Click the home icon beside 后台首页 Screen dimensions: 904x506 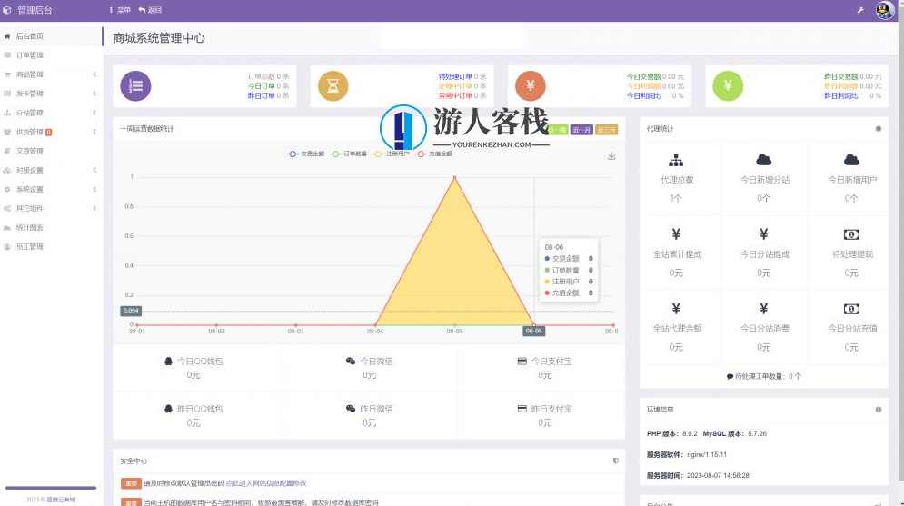[x=7, y=36]
